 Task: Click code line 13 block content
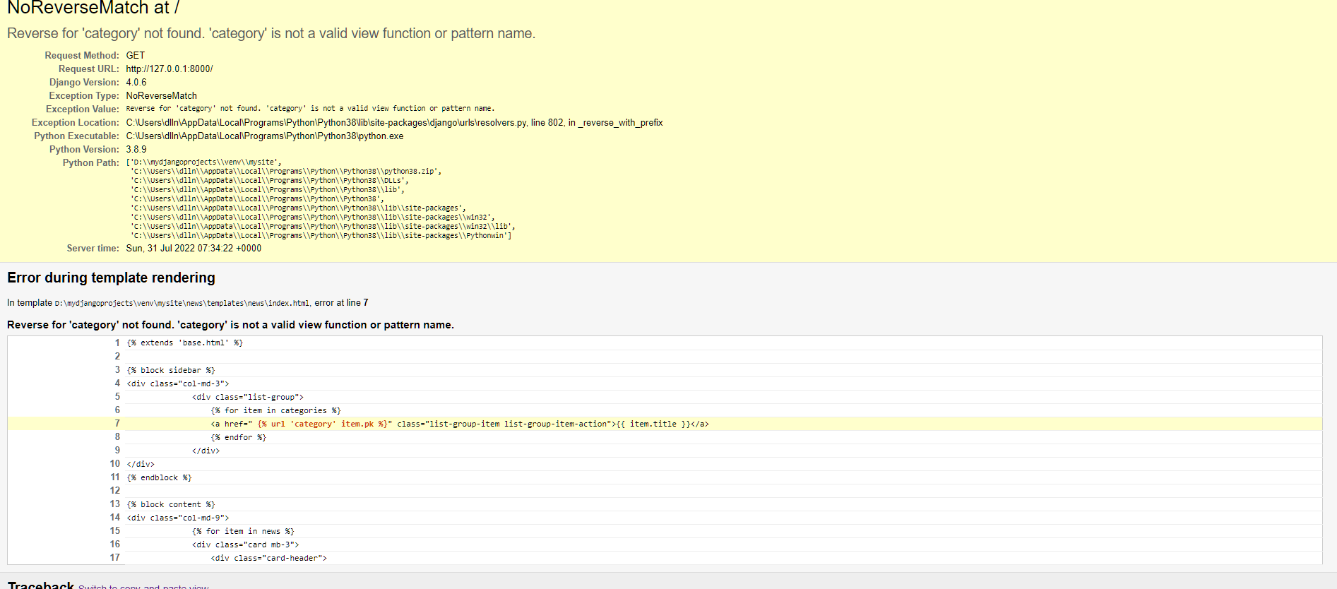coord(171,504)
